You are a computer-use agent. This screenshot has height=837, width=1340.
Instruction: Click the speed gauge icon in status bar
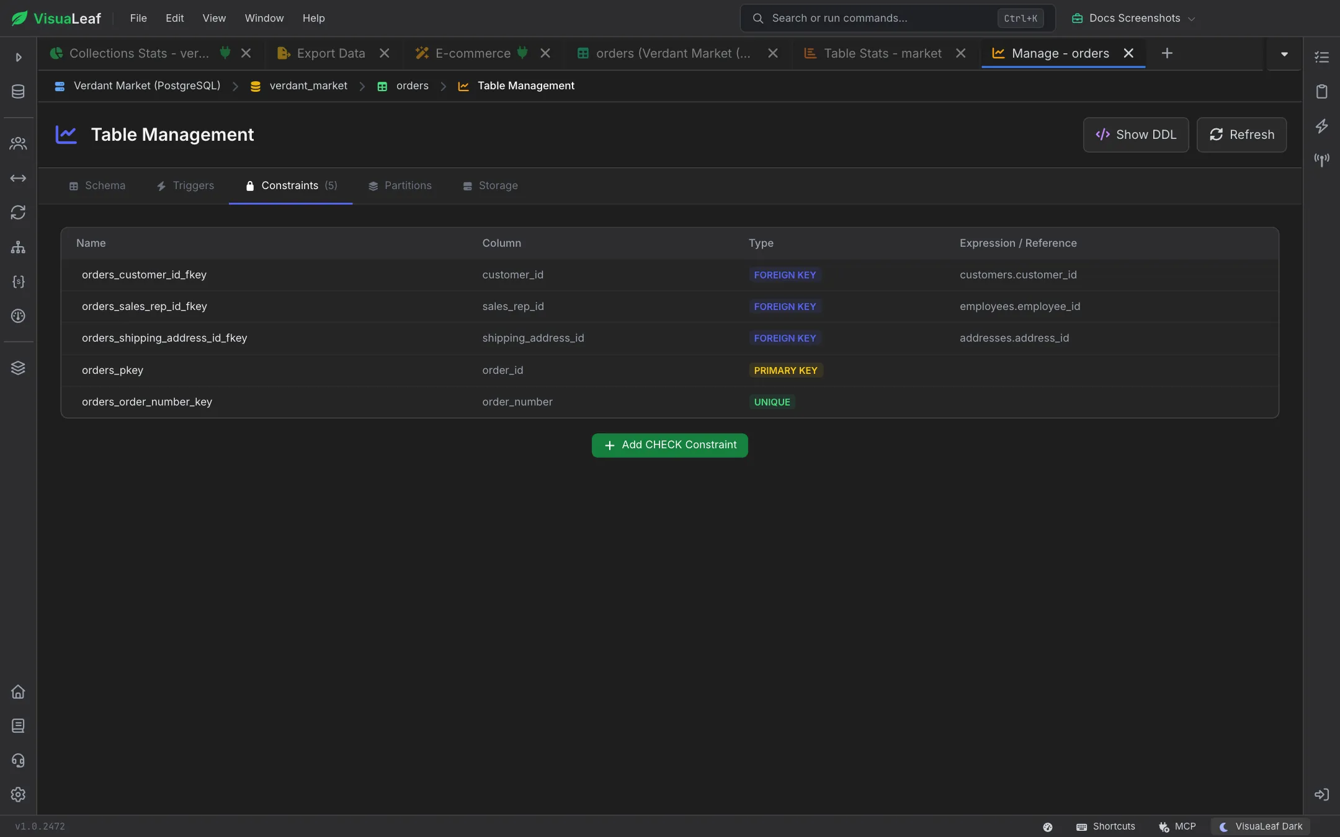coord(1048,827)
